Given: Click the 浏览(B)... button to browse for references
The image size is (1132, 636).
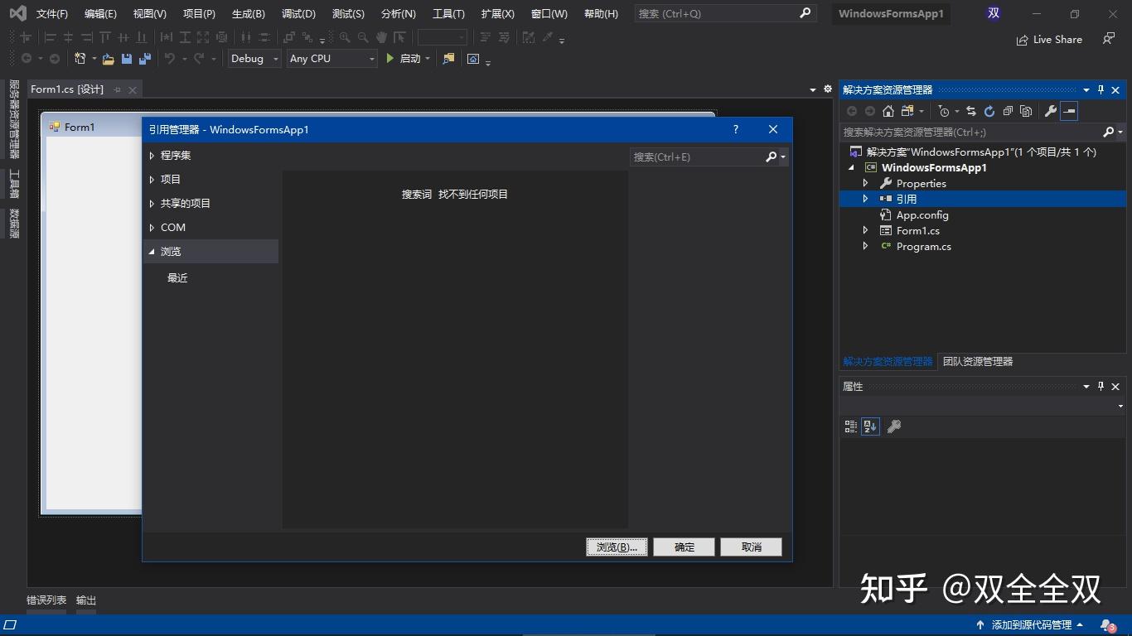Looking at the screenshot, I should [x=616, y=547].
